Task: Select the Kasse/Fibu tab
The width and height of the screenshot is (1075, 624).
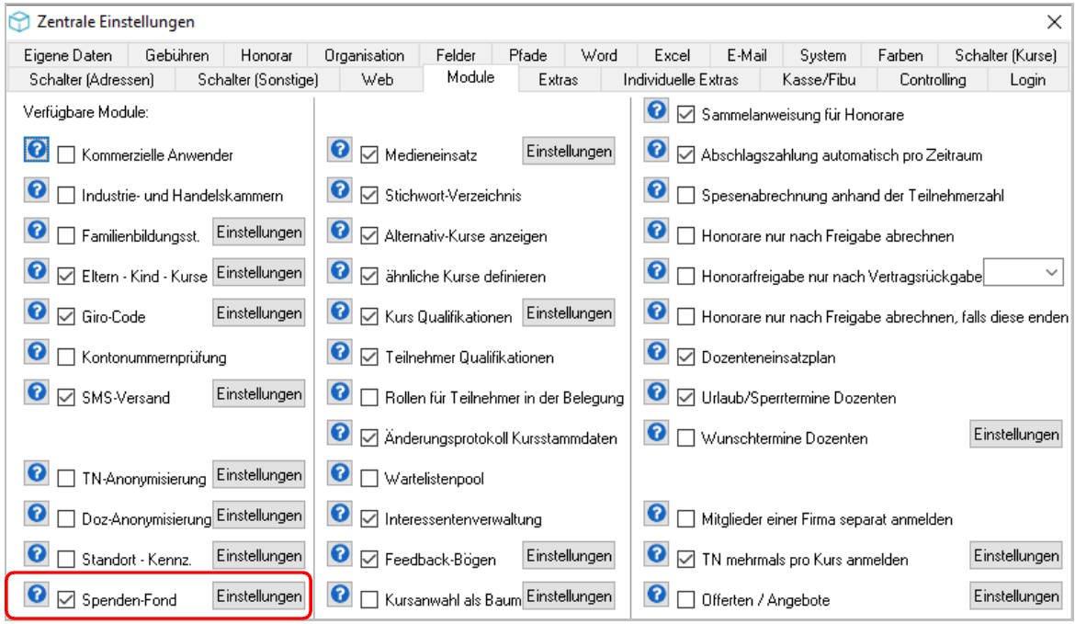Action: click(x=819, y=80)
